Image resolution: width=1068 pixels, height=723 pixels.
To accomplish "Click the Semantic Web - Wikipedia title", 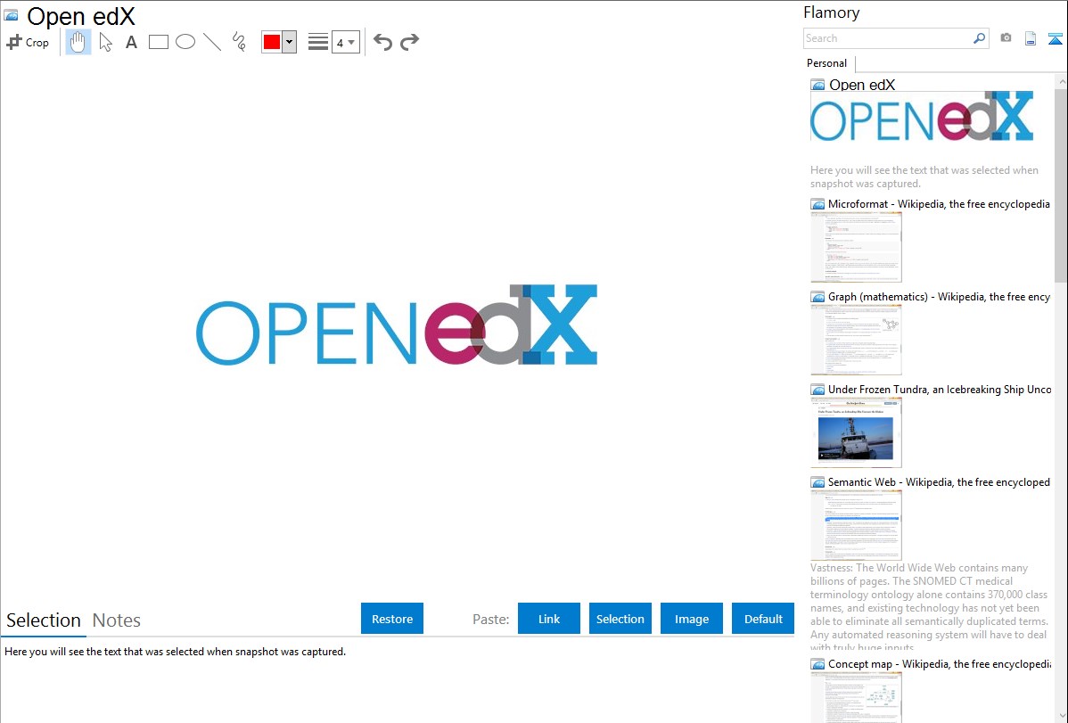I will (x=939, y=481).
